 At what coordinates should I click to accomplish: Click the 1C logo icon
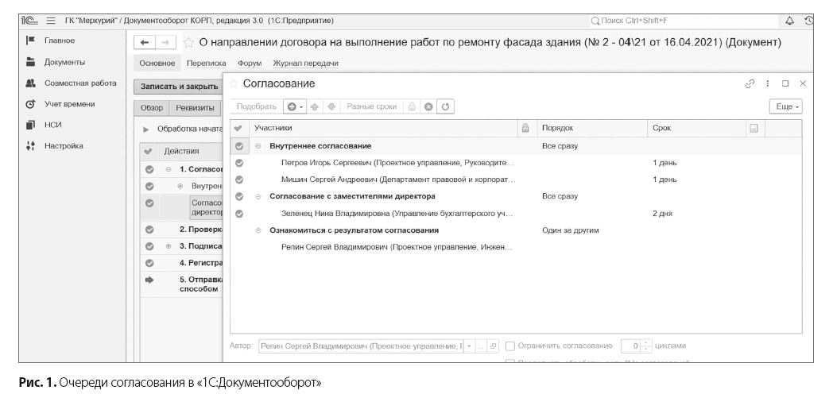coord(29,21)
